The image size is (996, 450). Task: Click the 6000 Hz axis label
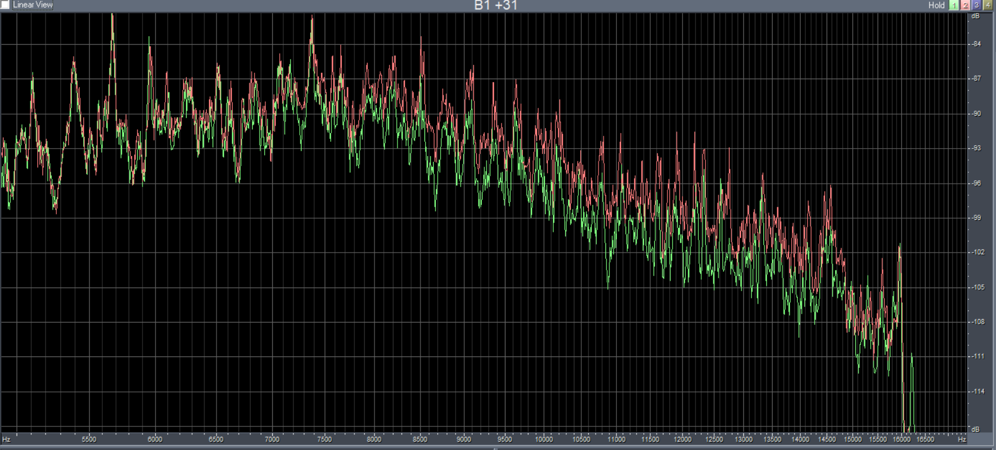155,440
